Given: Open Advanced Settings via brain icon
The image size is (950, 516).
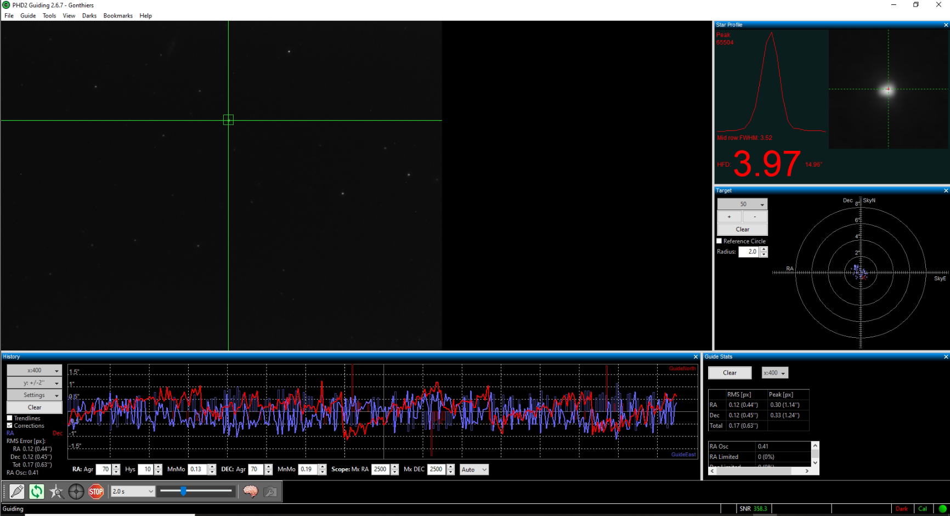Looking at the screenshot, I should (x=251, y=491).
